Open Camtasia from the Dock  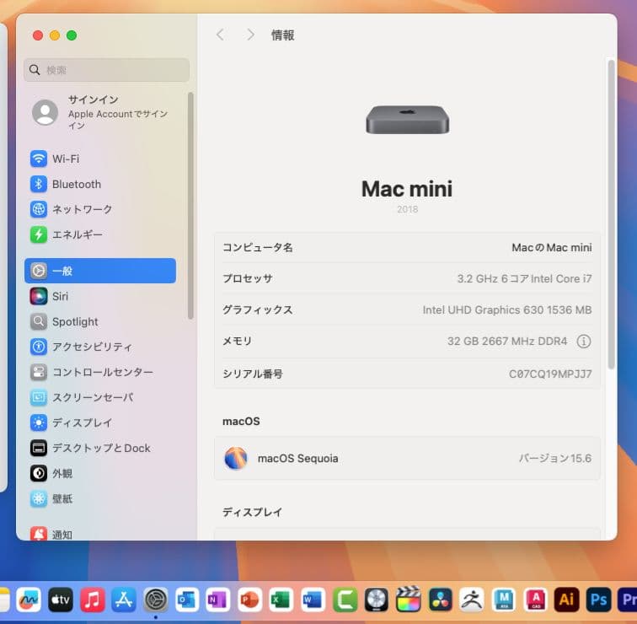(x=345, y=600)
